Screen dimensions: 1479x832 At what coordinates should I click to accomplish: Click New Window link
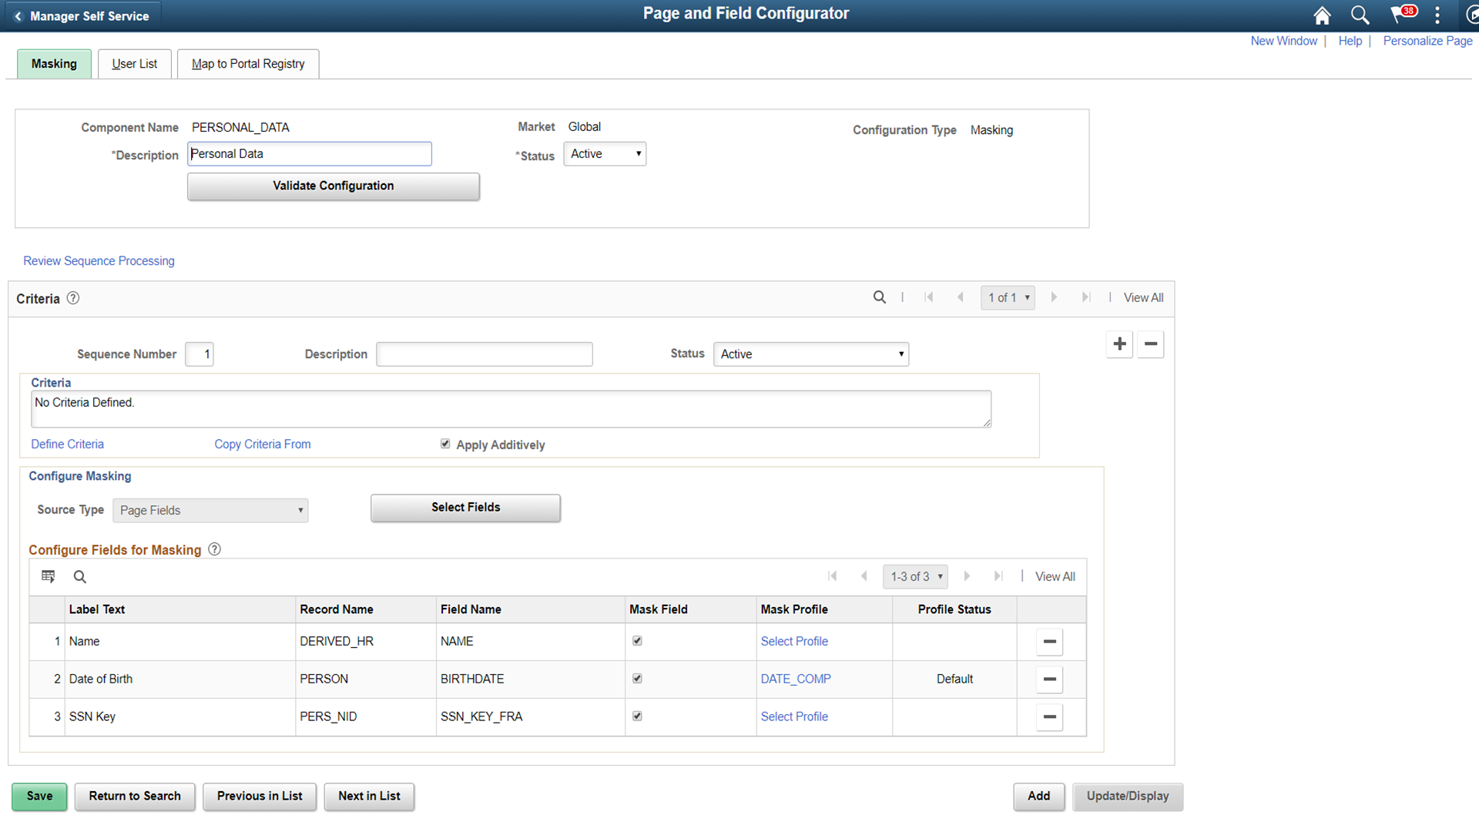[1283, 41]
